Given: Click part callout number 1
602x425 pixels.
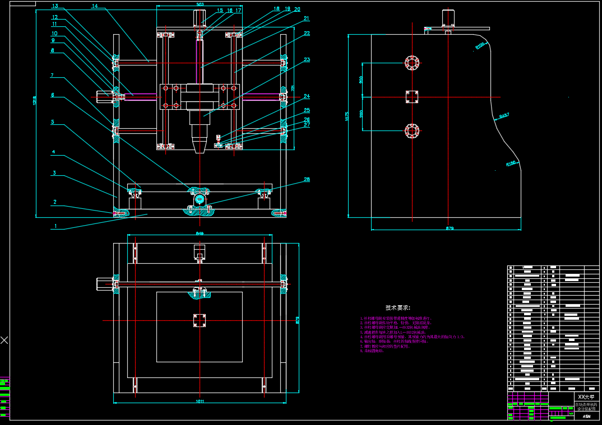Looking at the screenshot, I should (x=55, y=226).
